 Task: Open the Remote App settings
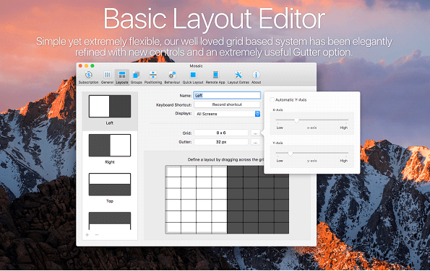click(x=215, y=77)
